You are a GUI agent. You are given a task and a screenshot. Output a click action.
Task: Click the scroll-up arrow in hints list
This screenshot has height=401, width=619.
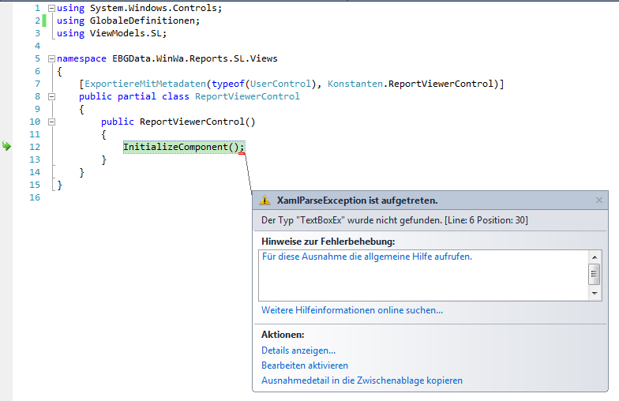tap(595, 257)
